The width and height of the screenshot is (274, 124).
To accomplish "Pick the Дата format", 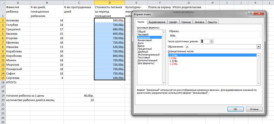I will (x=150, y=43).
